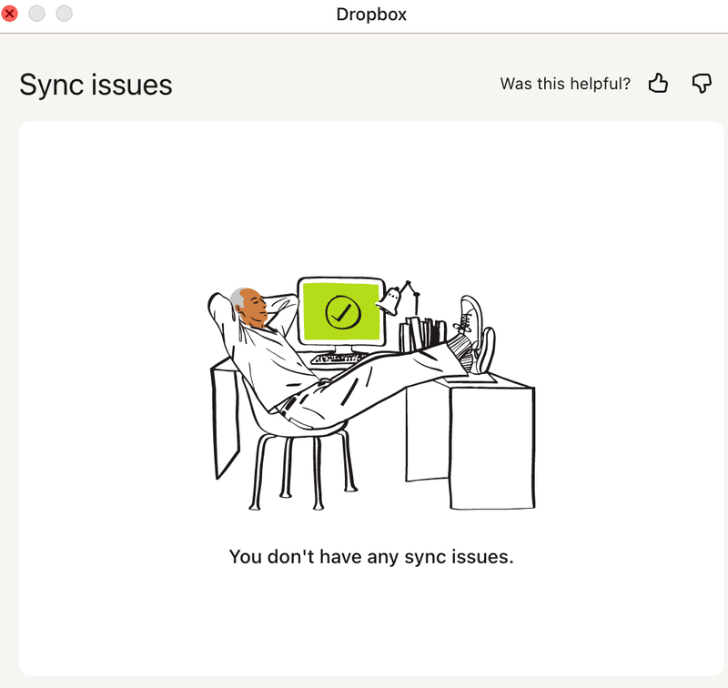Click the disabled minimize window button
This screenshot has height=688, width=728.
(x=37, y=14)
